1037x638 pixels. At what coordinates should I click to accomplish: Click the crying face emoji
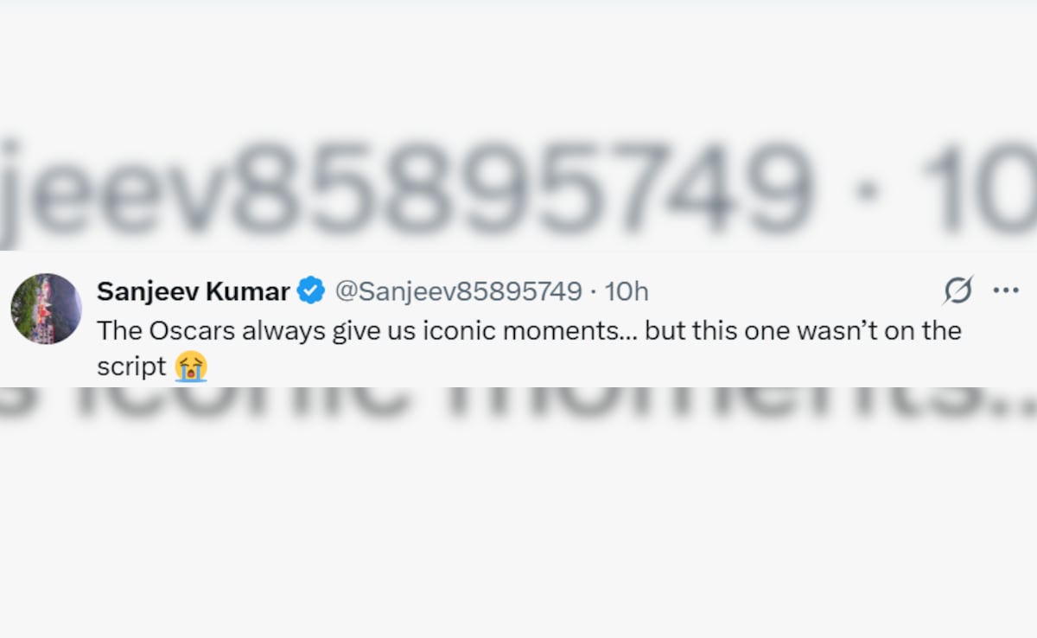click(x=191, y=367)
